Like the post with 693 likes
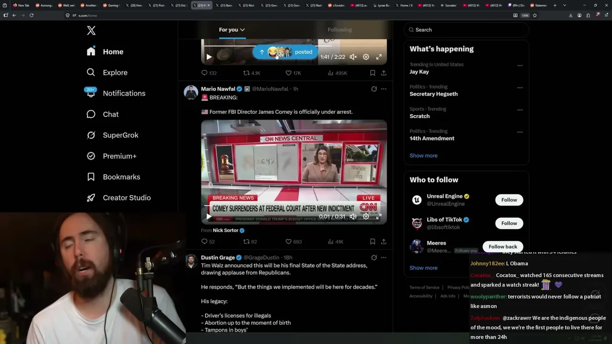 (288, 242)
